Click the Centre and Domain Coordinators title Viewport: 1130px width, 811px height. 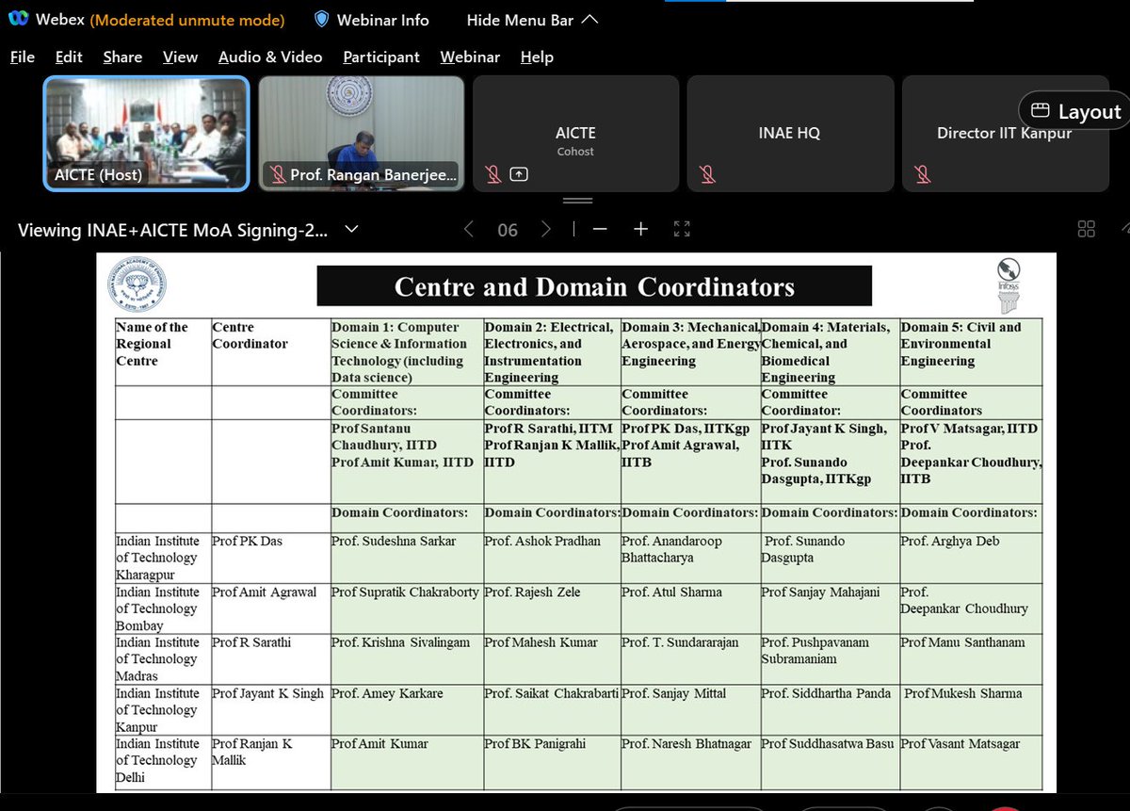[x=594, y=286]
